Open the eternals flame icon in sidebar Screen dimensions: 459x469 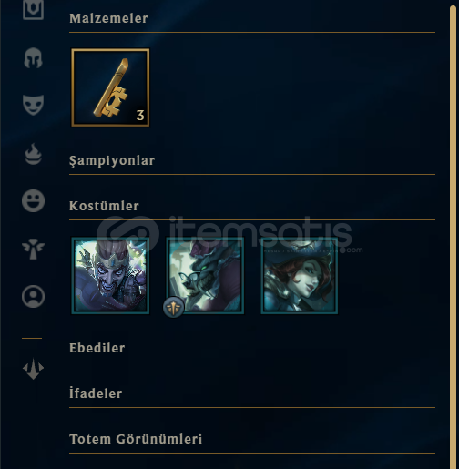[33, 154]
